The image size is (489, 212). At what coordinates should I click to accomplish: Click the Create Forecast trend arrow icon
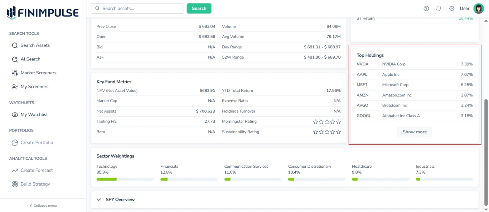coord(14,170)
